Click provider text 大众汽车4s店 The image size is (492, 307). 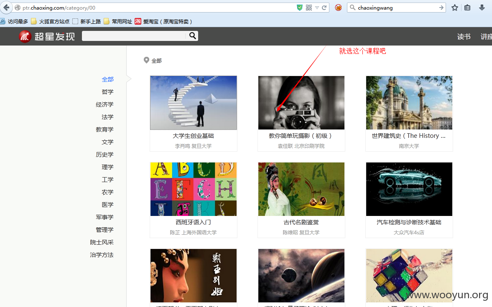(x=409, y=233)
